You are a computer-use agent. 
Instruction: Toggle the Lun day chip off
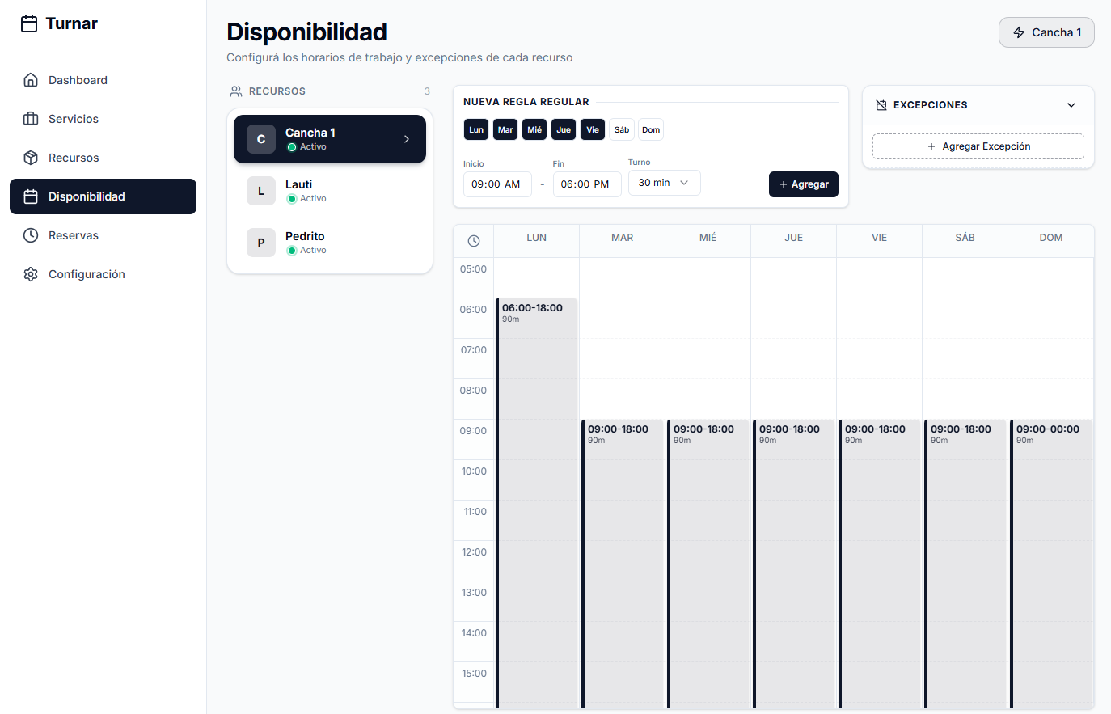click(x=476, y=129)
